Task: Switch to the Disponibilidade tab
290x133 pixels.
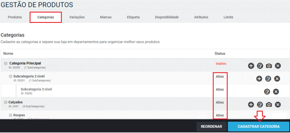Action: tap(167, 17)
